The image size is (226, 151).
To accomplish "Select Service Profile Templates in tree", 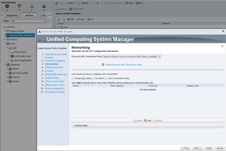I will (x=20, y=35).
